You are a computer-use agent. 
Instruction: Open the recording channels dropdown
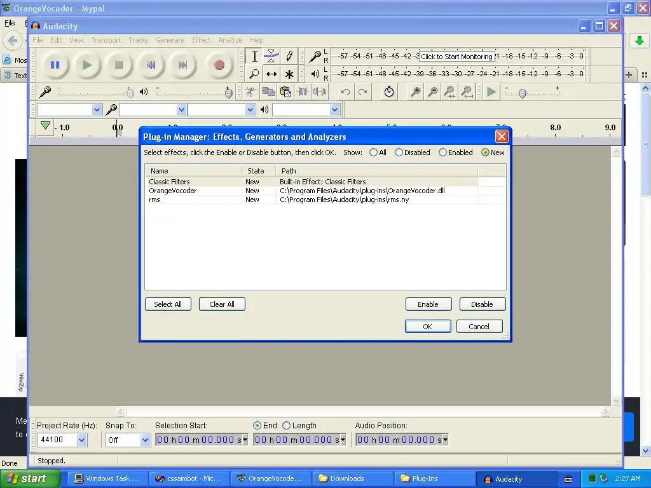pos(250,109)
